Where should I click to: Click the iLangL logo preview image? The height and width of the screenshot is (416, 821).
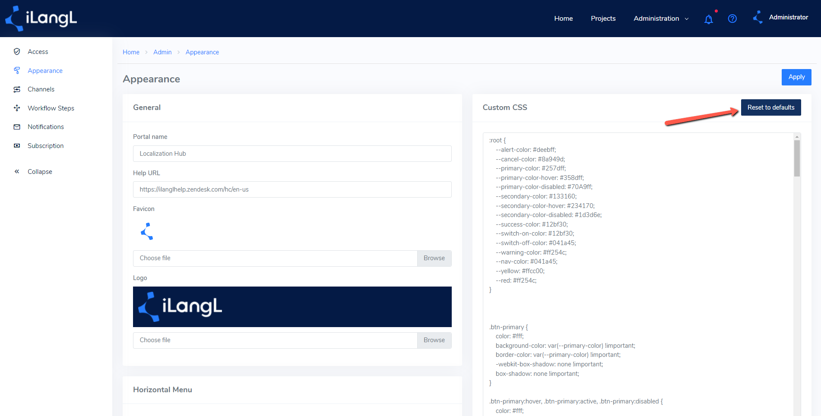[x=292, y=307]
